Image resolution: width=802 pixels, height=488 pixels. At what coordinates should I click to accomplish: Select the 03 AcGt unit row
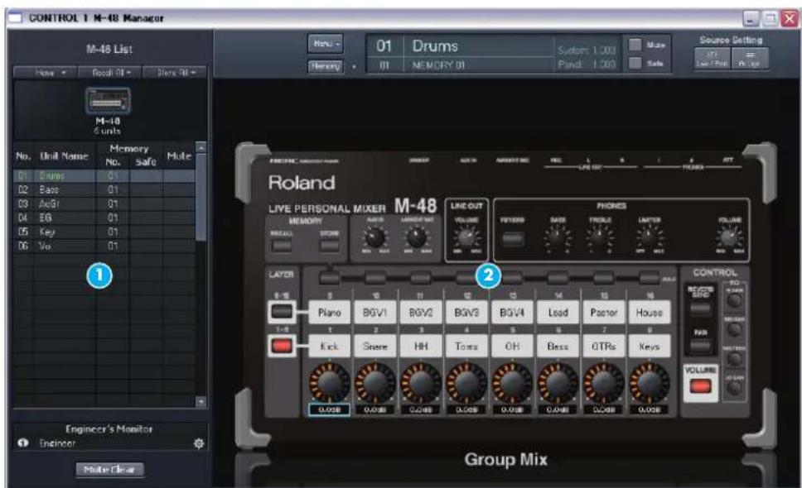click(104, 203)
